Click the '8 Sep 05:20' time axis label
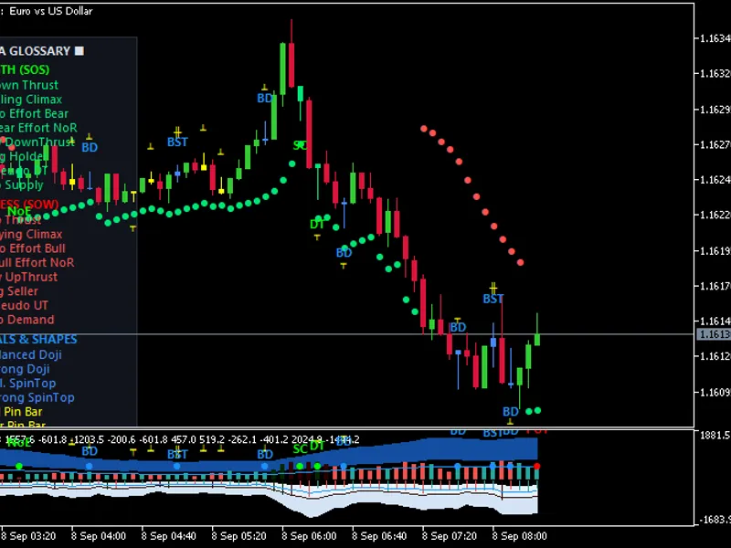Viewport: 731px width, 548px height. coord(238,536)
